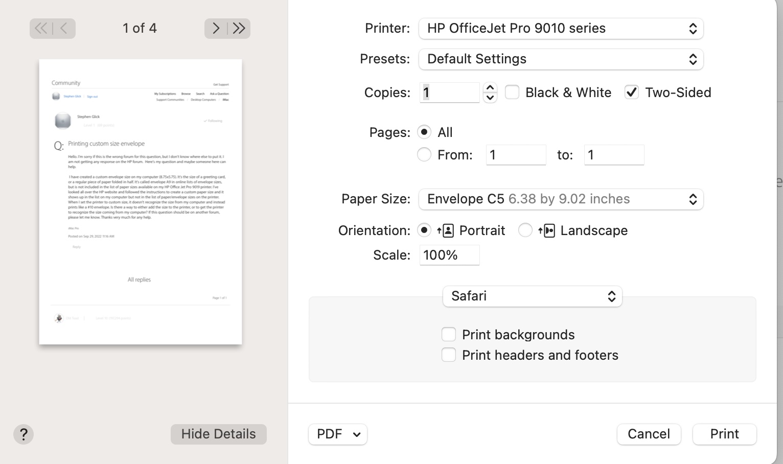Click Hide Details
This screenshot has height=464, width=783.
pyautogui.click(x=218, y=434)
